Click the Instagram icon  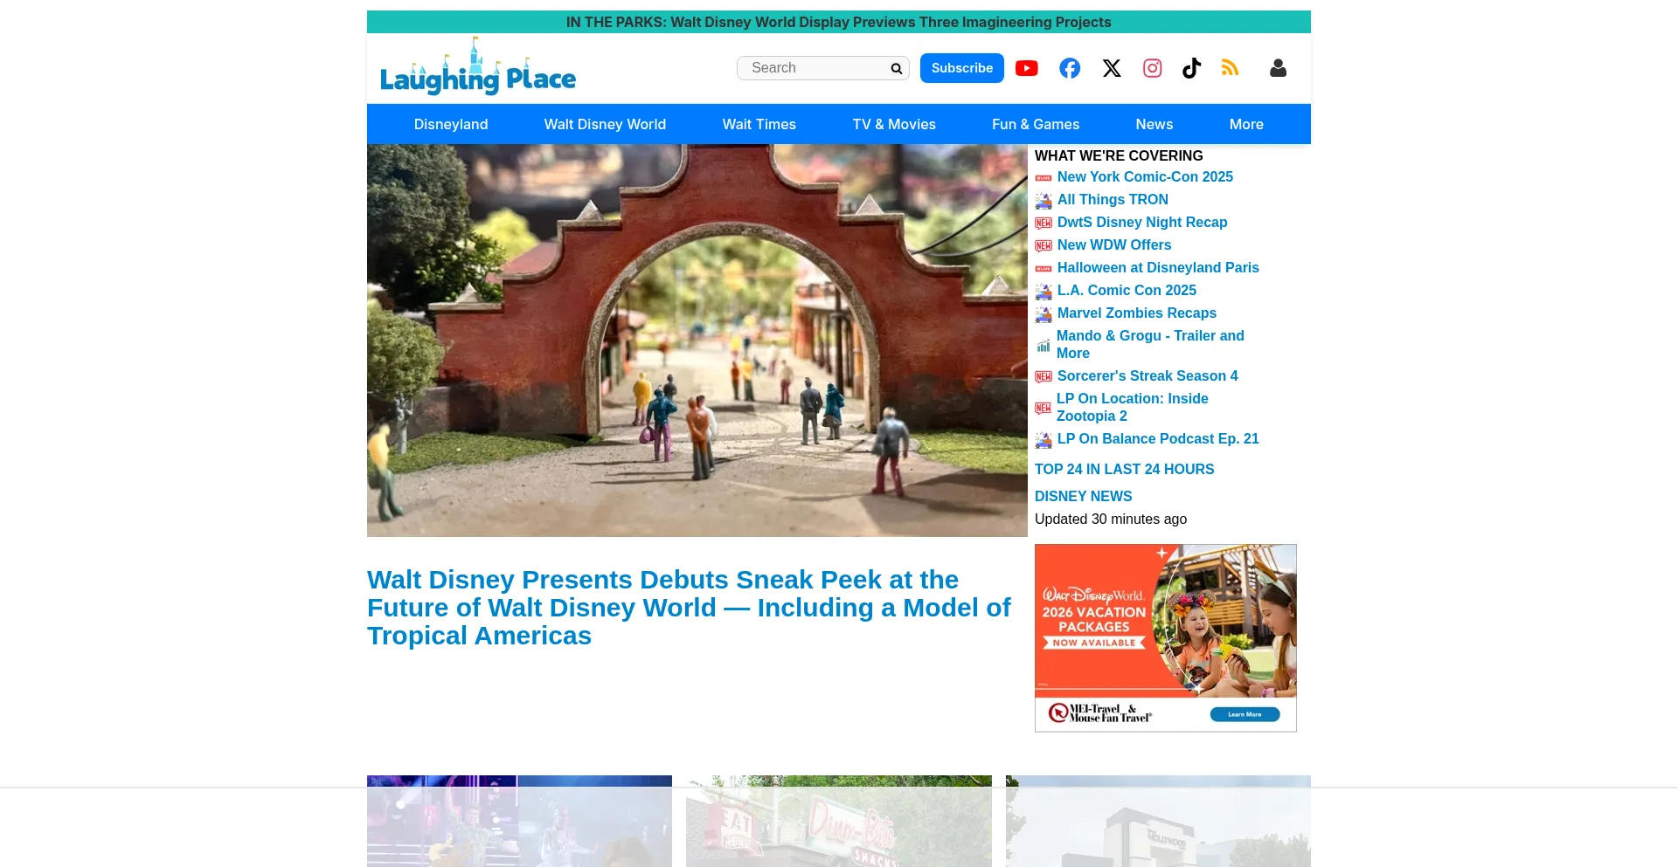(x=1153, y=68)
